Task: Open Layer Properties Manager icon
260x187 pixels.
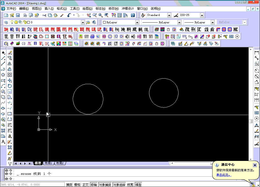Action: [6, 22]
